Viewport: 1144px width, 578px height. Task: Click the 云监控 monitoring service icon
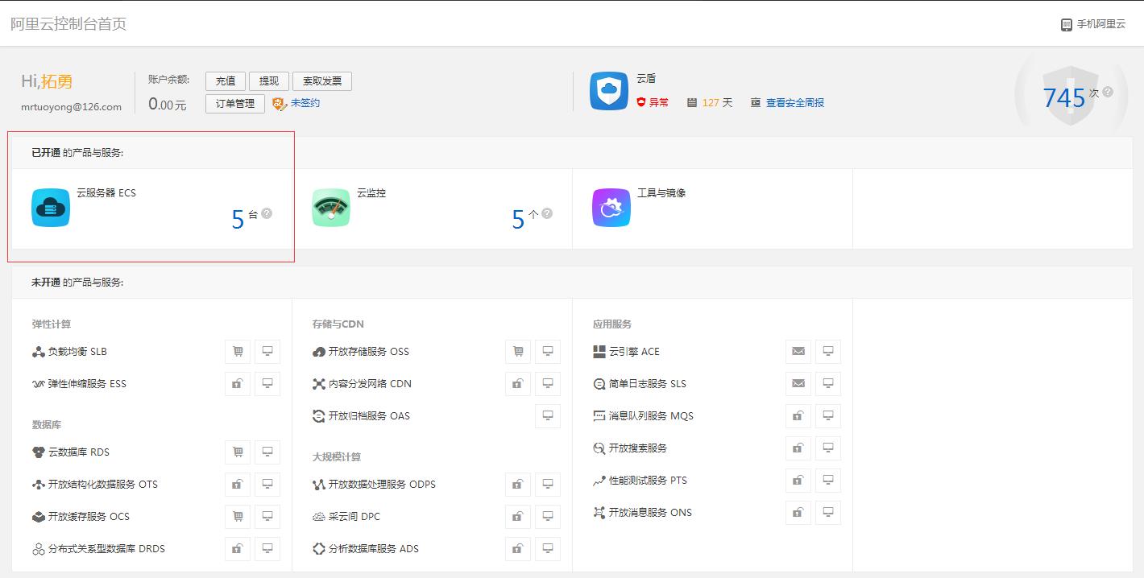coord(330,208)
